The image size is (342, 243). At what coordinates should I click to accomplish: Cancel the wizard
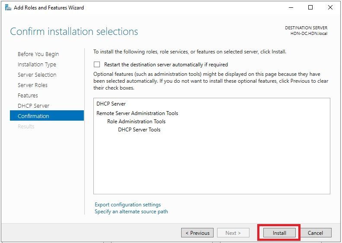(315, 233)
